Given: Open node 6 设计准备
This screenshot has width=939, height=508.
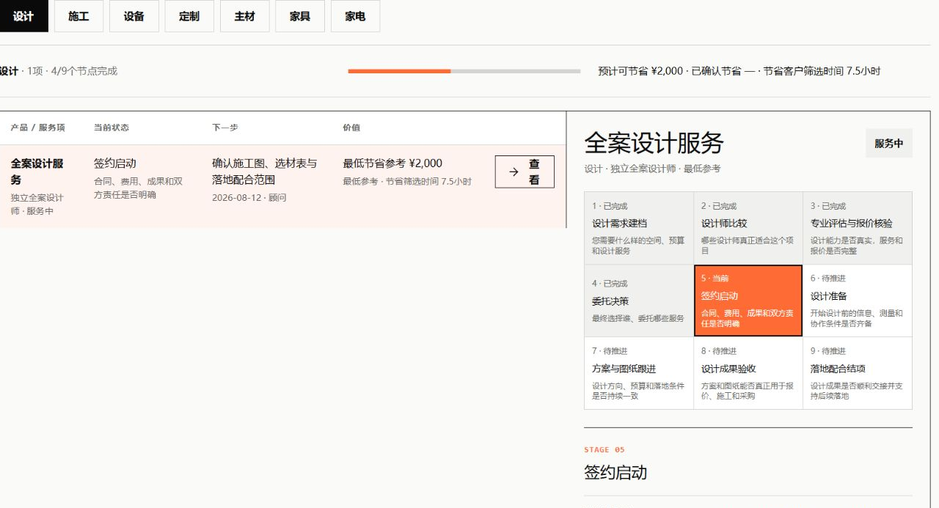Looking at the screenshot, I should 858,301.
